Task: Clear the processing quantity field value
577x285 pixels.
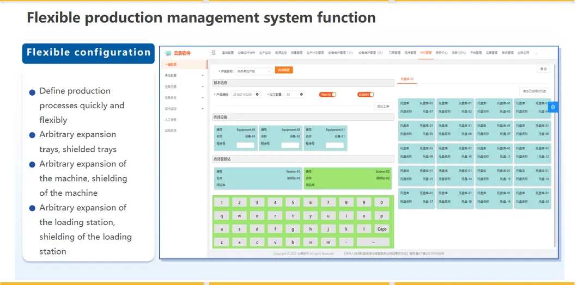Action: [x=301, y=94]
